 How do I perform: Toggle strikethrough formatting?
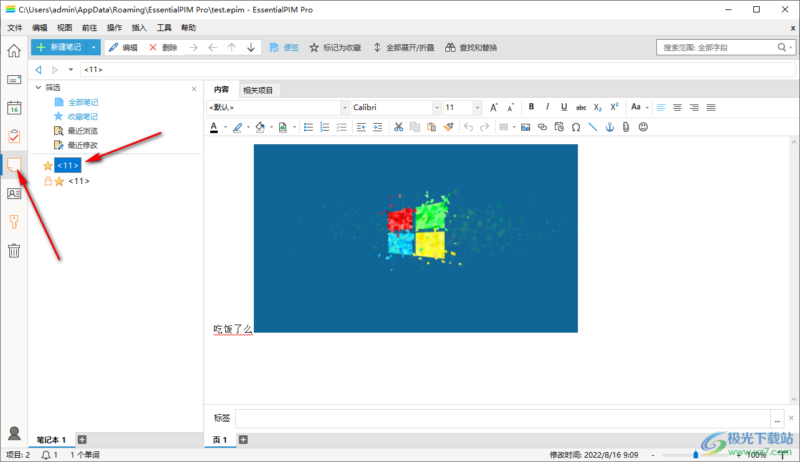coord(581,108)
